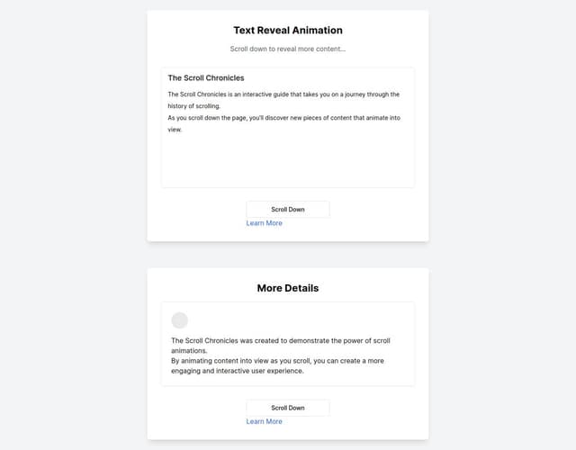Viewport: 576px width, 450px height.
Task: Select The Scroll Chronicles bold subheading
Action: tap(206, 78)
